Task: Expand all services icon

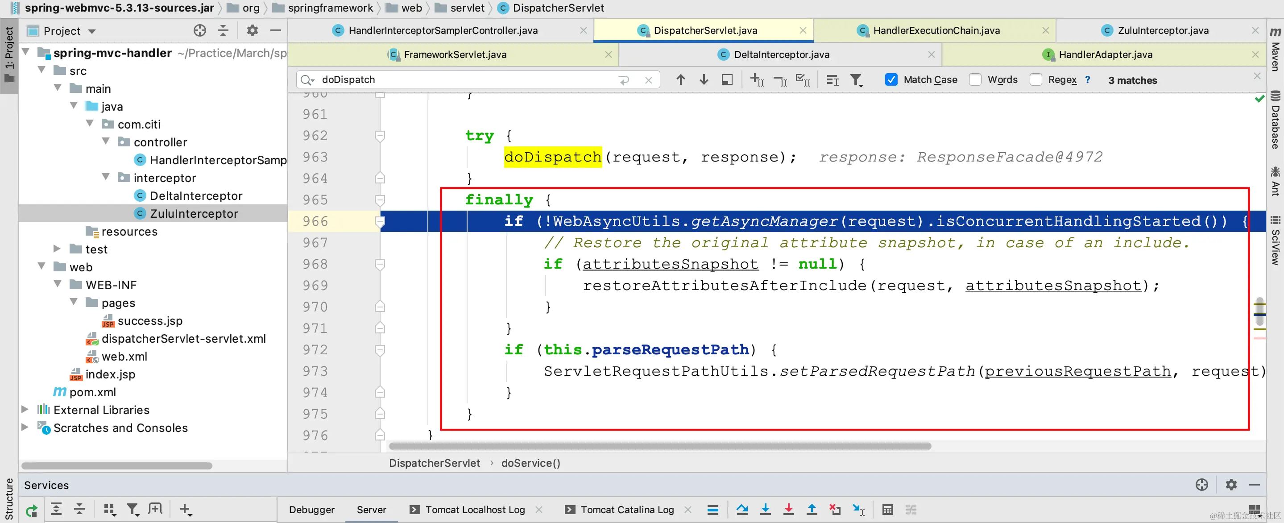Action: click(56, 509)
